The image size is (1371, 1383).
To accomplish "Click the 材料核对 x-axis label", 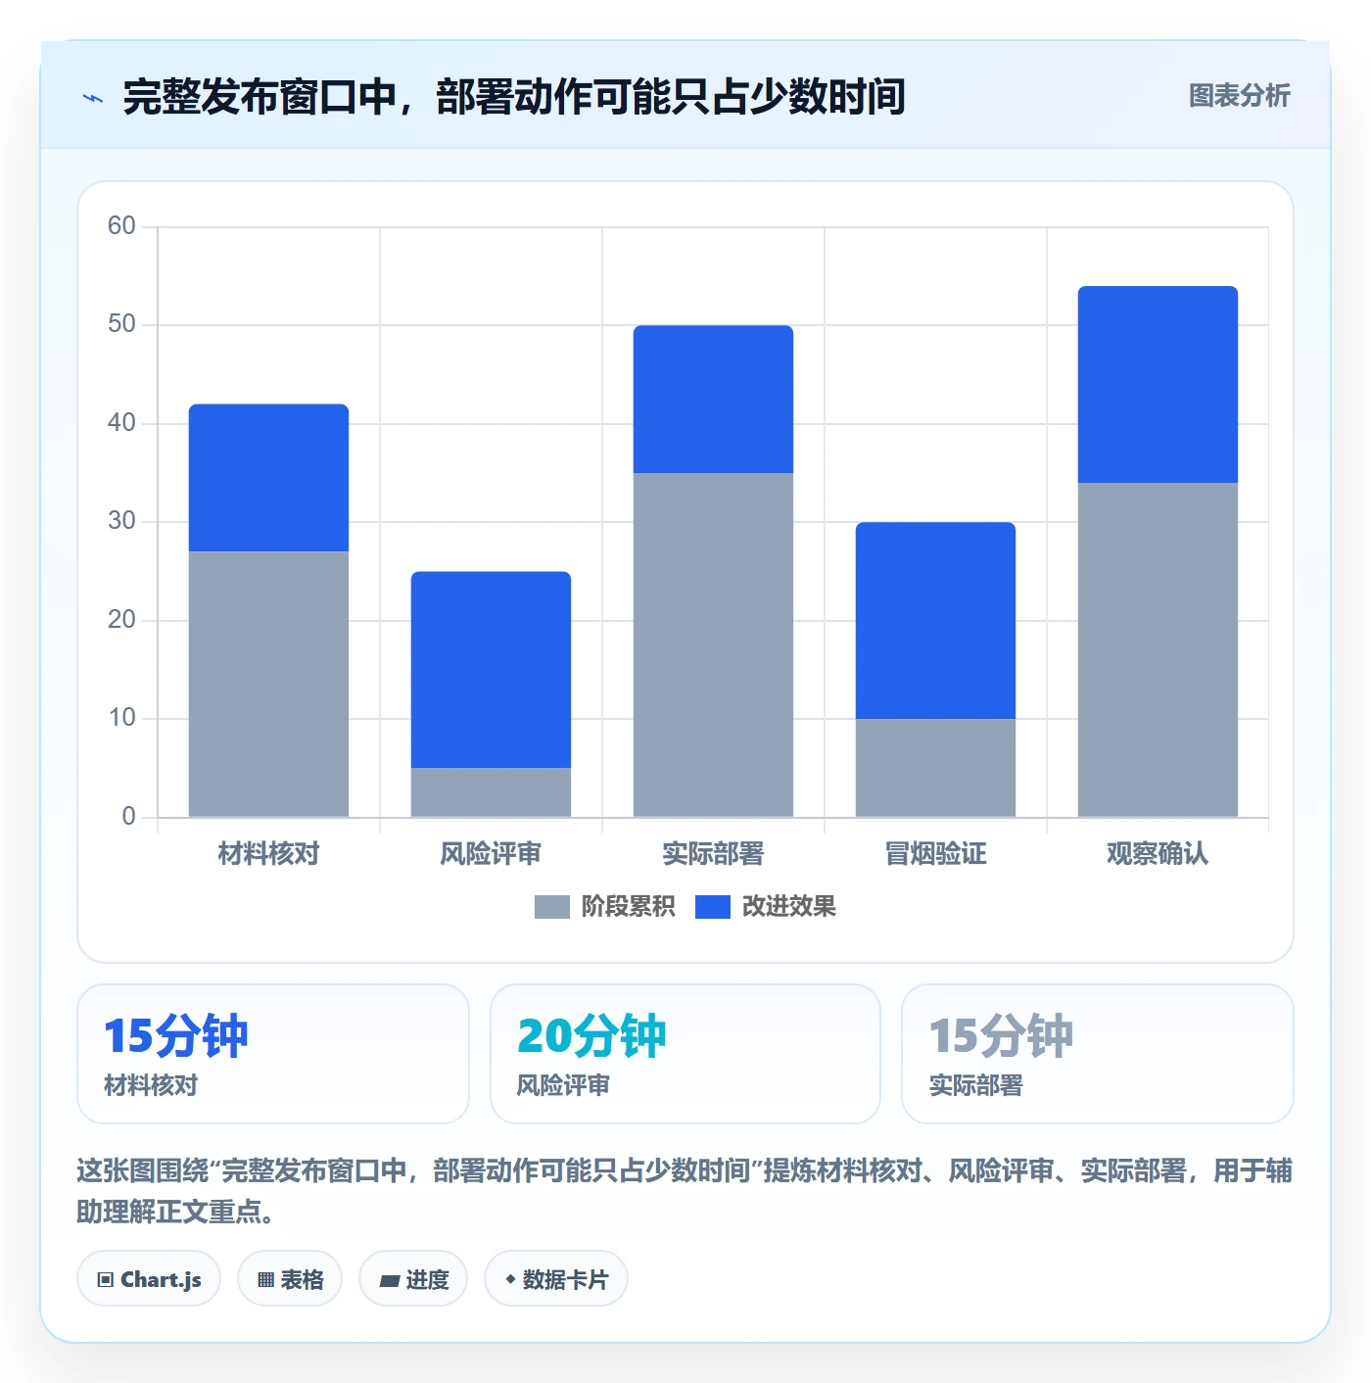I will [x=268, y=854].
